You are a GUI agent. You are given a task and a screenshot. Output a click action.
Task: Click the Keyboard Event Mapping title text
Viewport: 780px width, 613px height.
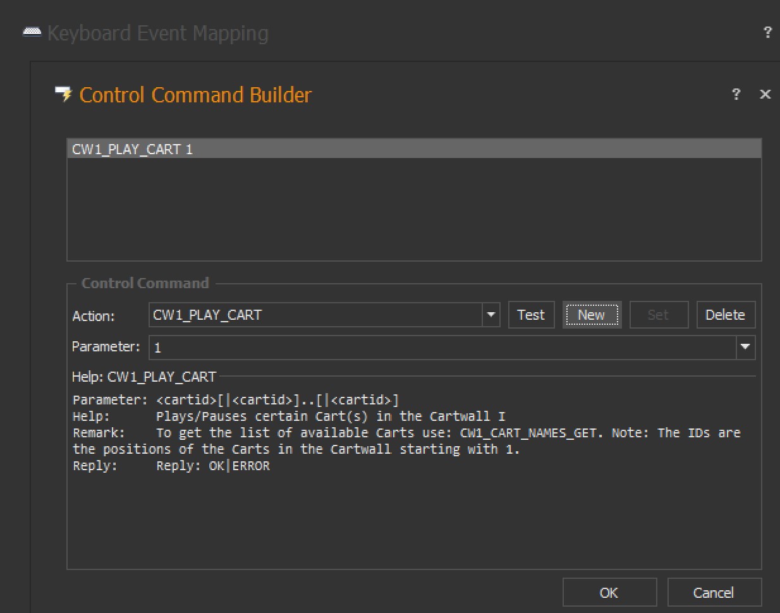(158, 33)
